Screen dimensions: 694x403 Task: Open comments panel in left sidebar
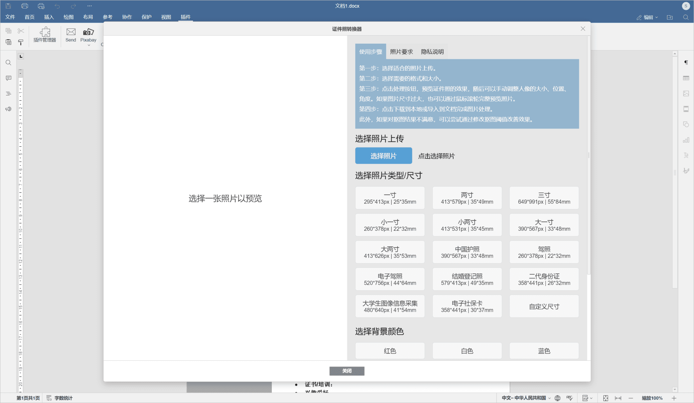(x=8, y=78)
